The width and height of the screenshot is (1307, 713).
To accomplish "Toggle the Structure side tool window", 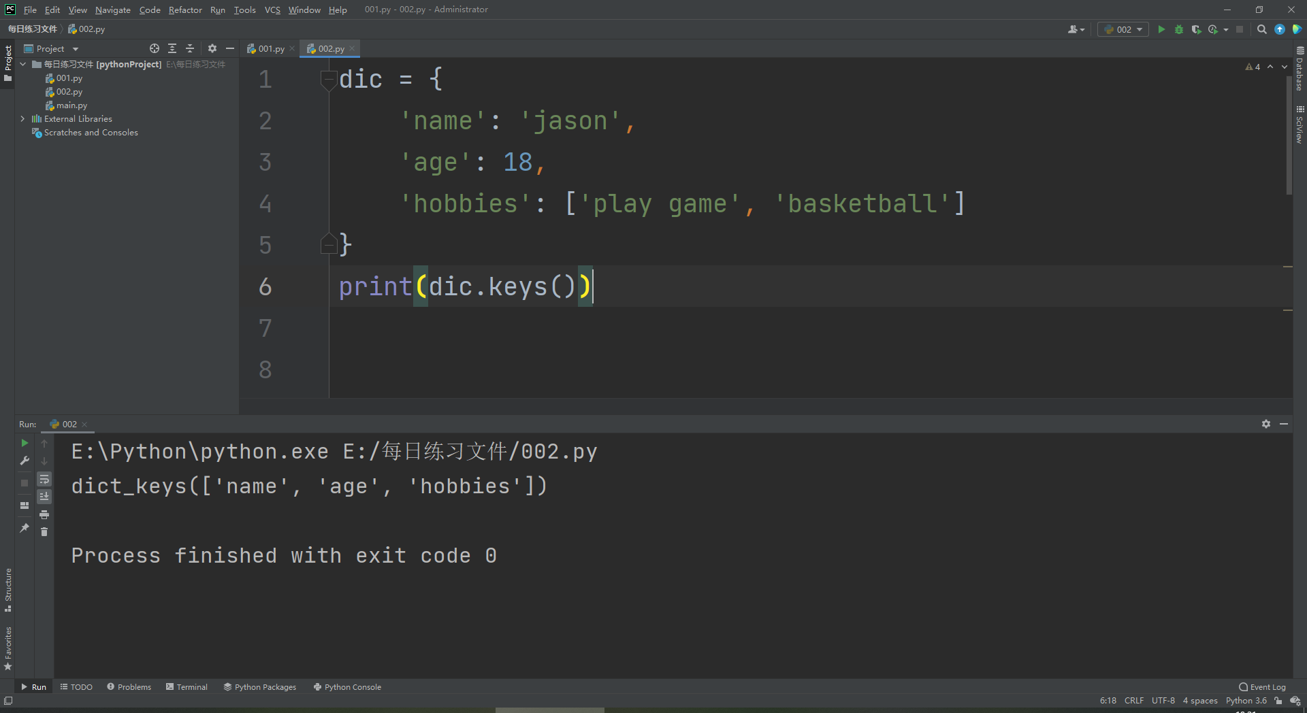I will click(7, 590).
